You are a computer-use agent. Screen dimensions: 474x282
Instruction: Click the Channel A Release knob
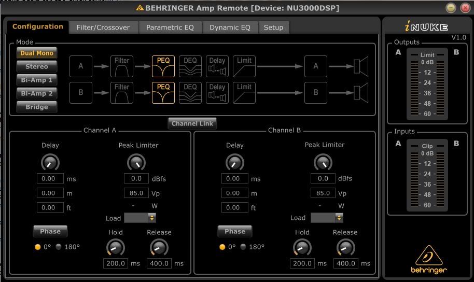(159, 248)
